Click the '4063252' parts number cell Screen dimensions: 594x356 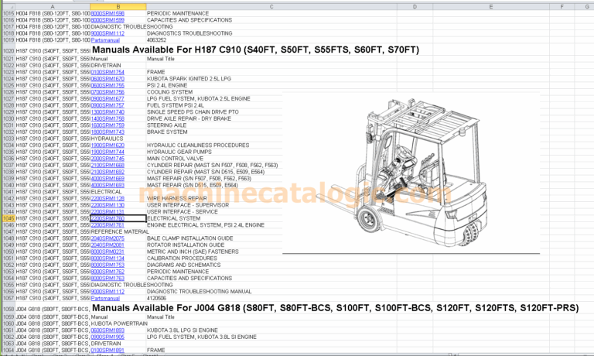click(x=156, y=39)
